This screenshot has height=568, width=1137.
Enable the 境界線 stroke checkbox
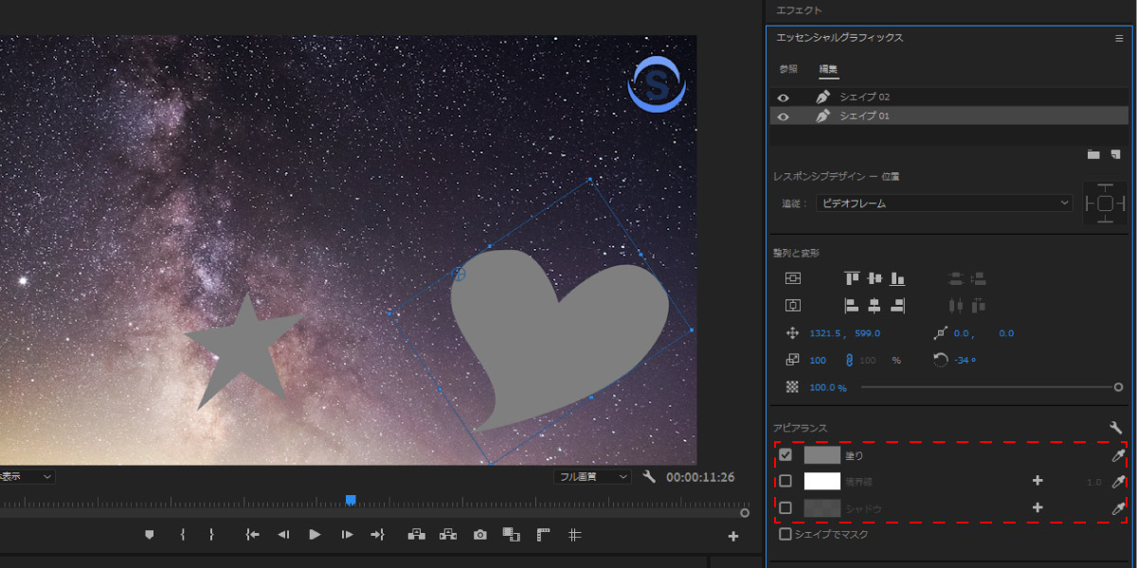tap(785, 481)
